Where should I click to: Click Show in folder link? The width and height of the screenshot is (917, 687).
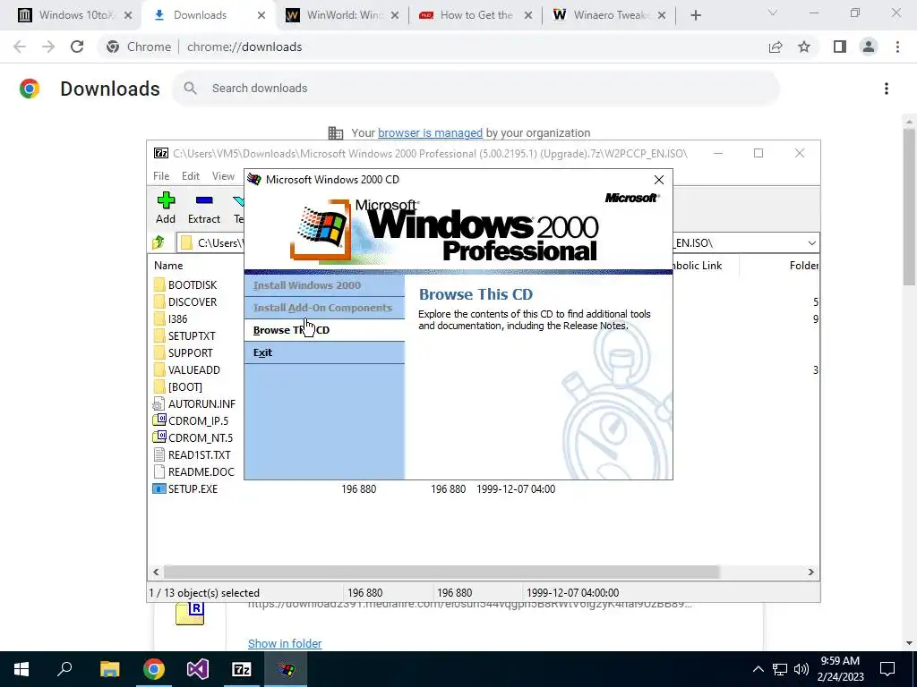click(x=285, y=643)
